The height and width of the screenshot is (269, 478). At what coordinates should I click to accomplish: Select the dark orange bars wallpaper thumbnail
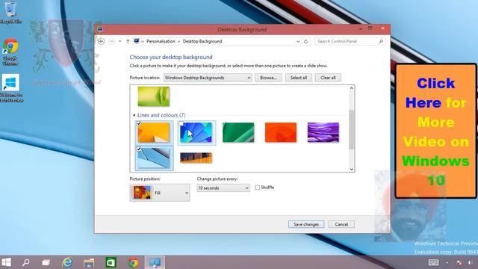[x=196, y=158]
